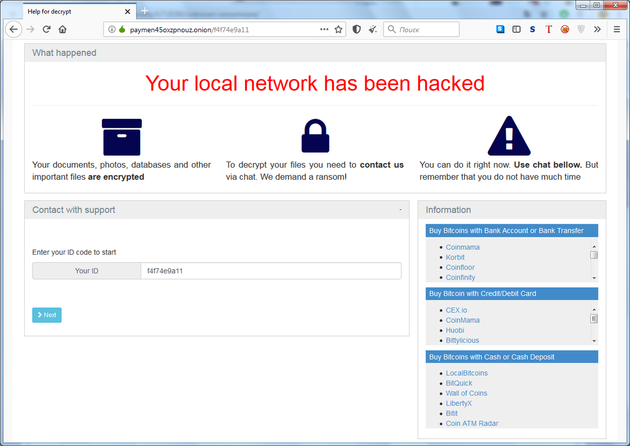Go back to the previous page
Image resolution: width=630 pixels, height=446 pixels.
[14, 29]
